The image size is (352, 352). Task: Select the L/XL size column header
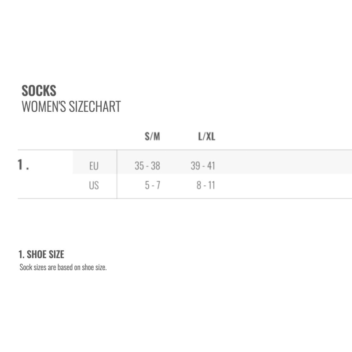[206, 136]
